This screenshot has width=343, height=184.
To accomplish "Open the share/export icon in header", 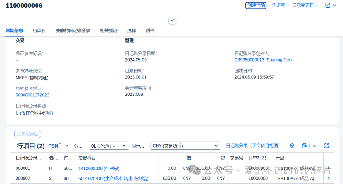I will click(328, 5).
